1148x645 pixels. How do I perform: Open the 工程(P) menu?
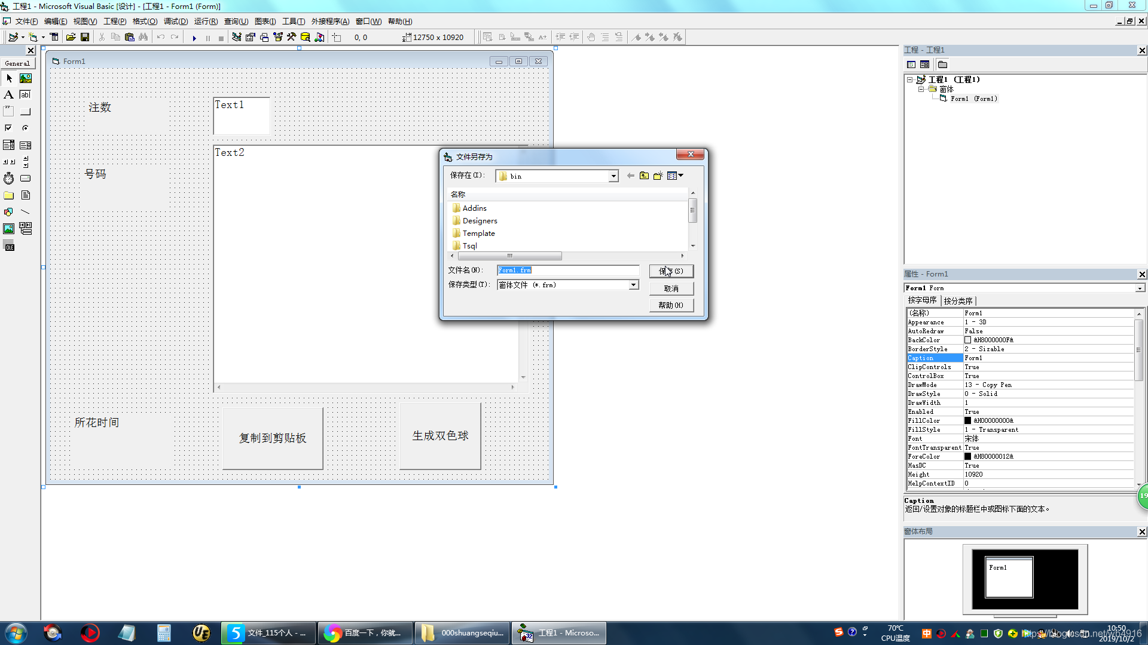(x=115, y=21)
